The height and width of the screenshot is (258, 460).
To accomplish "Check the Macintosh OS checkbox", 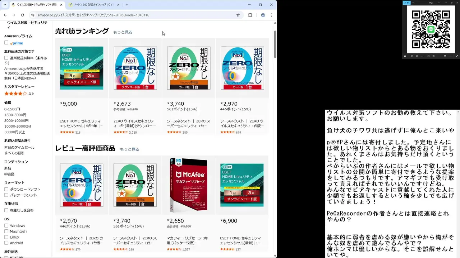I will click(x=6, y=231).
